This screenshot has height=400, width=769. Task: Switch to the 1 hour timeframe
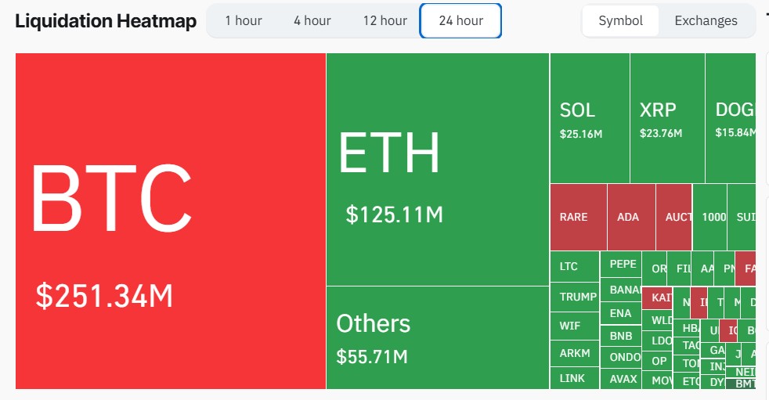pos(244,20)
